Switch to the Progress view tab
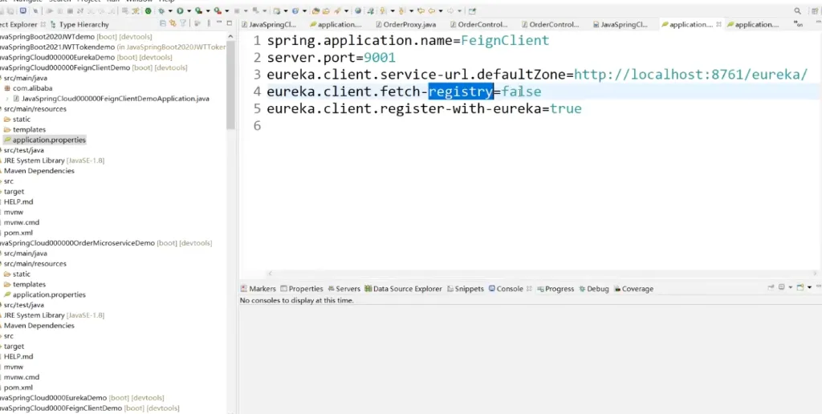 (555, 289)
